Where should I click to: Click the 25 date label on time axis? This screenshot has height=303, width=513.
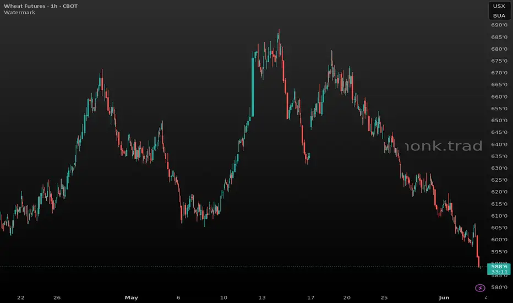(x=384, y=297)
